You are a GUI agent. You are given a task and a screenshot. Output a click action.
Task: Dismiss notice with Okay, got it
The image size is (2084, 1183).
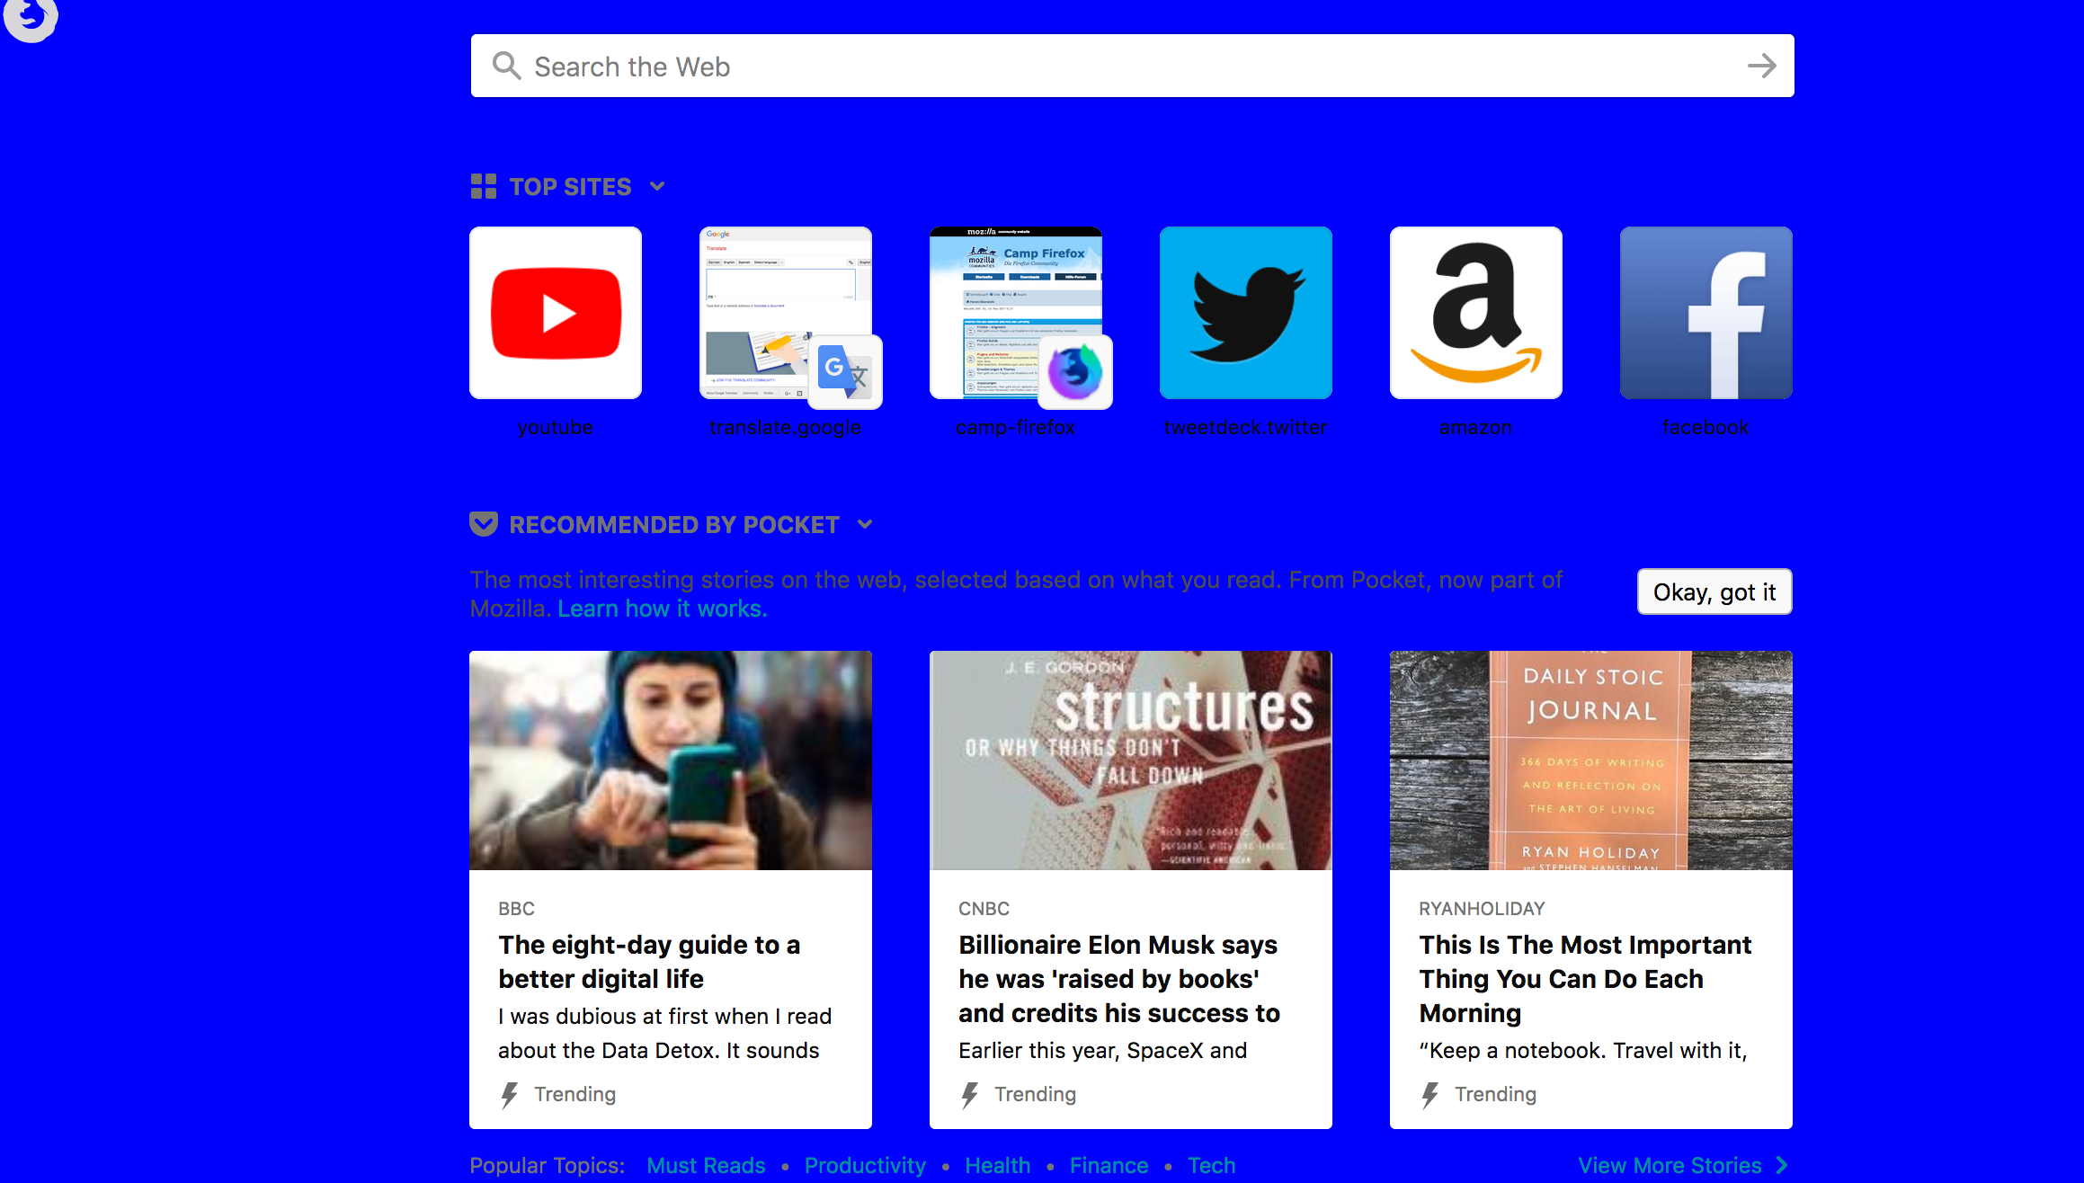tap(1714, 592)
